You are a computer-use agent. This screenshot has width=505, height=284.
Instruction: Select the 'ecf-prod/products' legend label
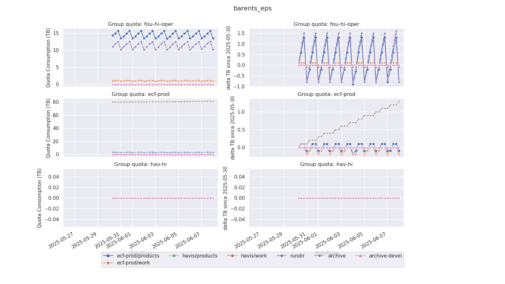click(x=138, y=256)
